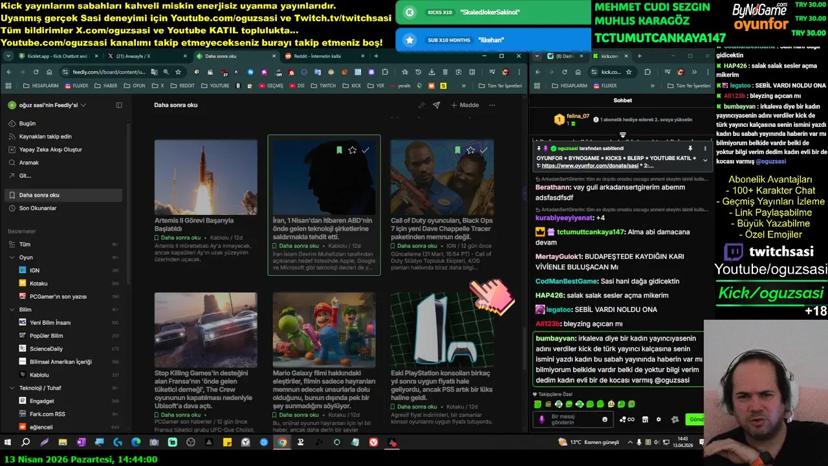The image size is (828, 466).
Task: Open Windows taskbar search
Action: point(26,443)
